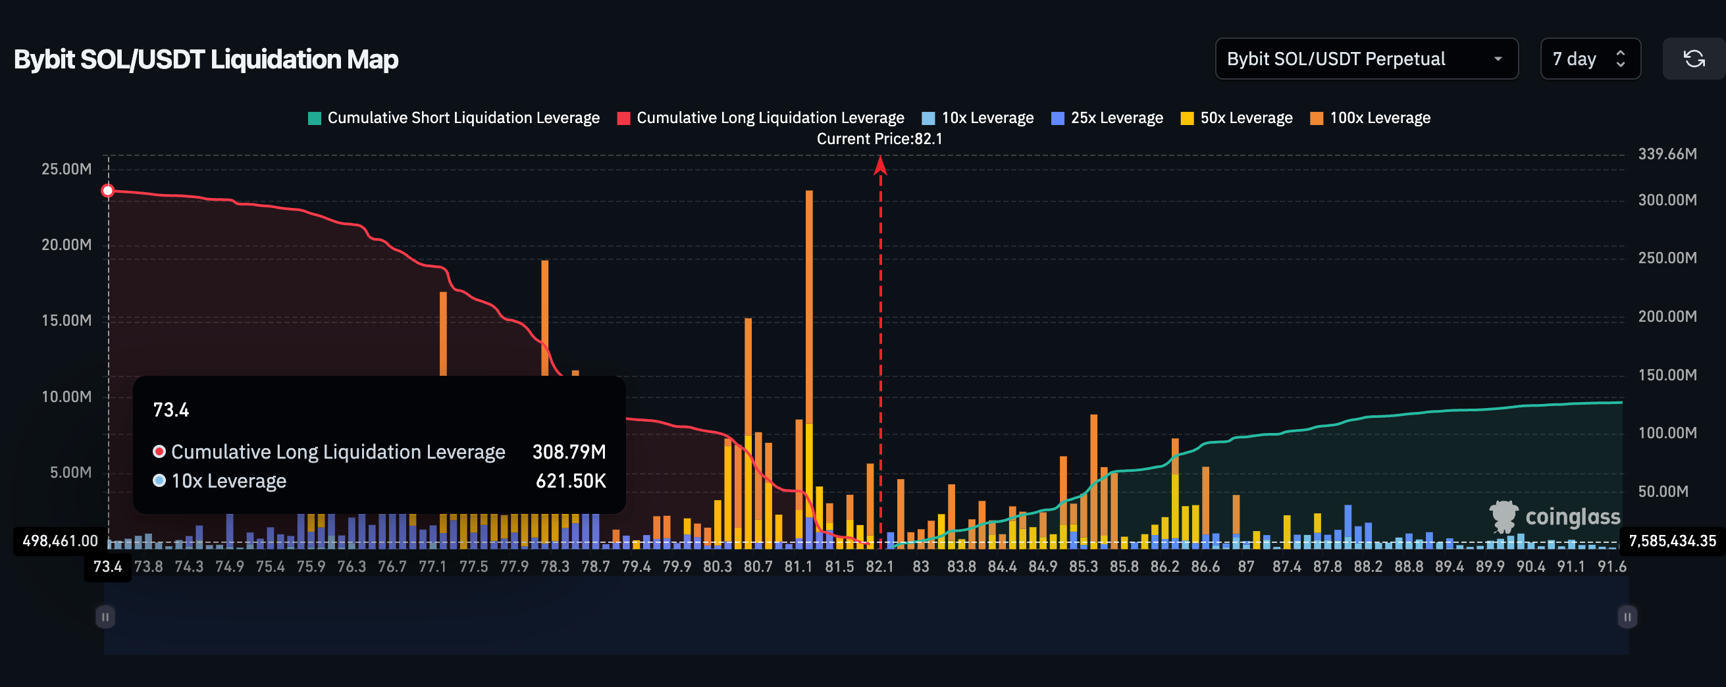The height and width of the screenshot is (687, 1726).
Task: Click the red Cumulative Long legend swatch
Action: tap(623, 118)
